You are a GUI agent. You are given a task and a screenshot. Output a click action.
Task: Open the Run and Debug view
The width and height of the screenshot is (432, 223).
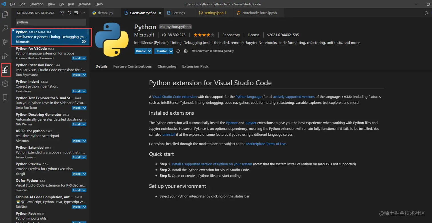point(5,56)
